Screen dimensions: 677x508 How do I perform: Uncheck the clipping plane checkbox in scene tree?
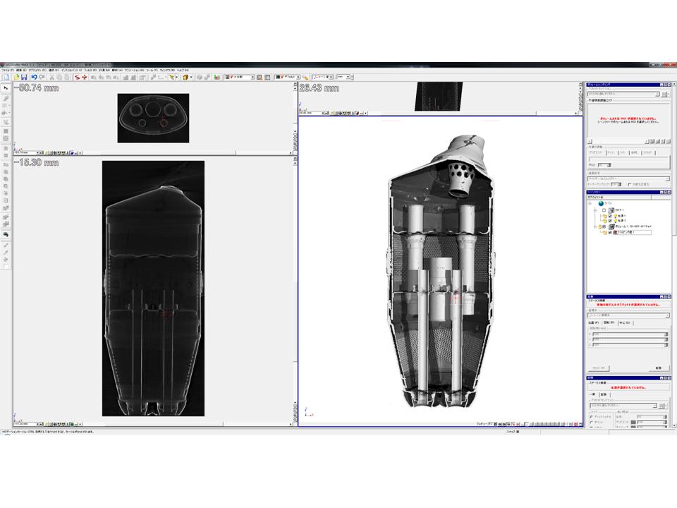pyautogui.click(x=611, y=232)
